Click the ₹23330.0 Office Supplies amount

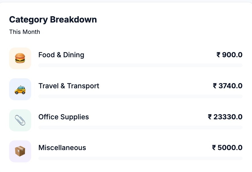coord(225,117)
